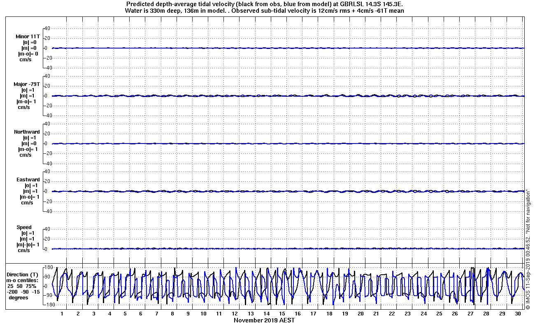
Task: Click the day 20 tick label
Action: tap(361, 314)
